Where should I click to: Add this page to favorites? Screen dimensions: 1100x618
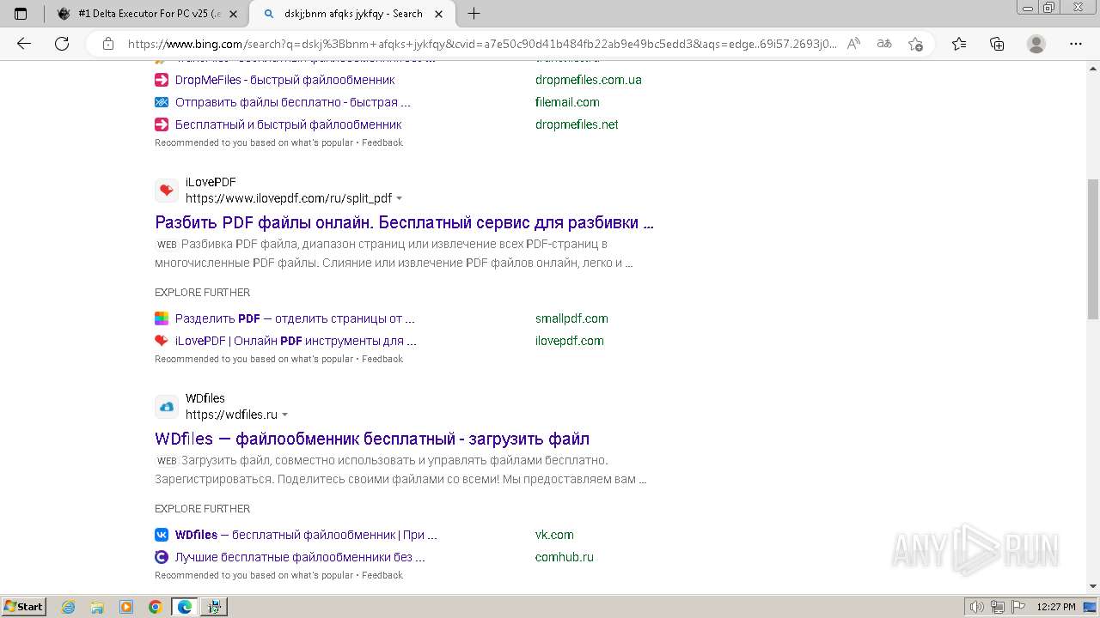click(915, 44)
